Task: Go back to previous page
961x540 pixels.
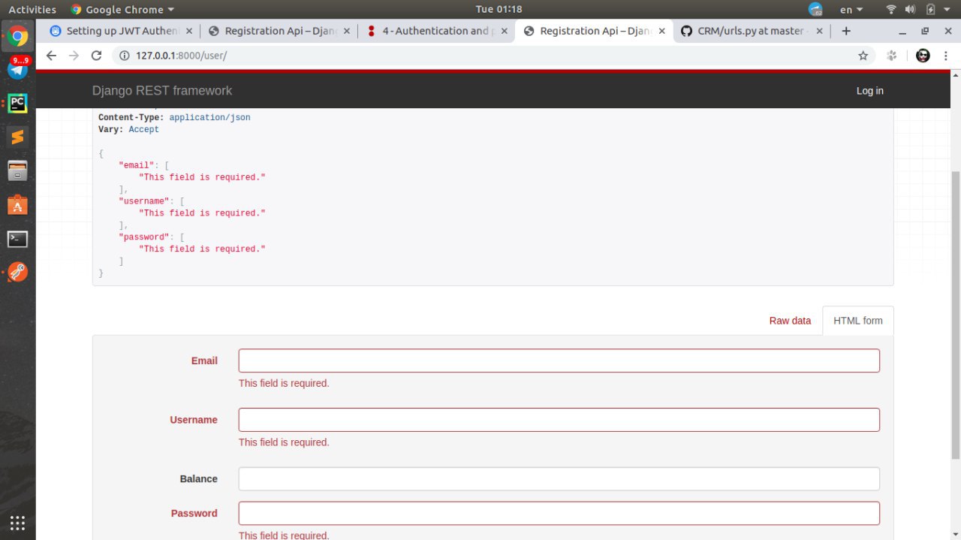Action: coord(51,56)
